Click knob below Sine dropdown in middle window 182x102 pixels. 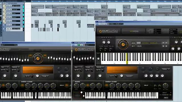point(78,76)
